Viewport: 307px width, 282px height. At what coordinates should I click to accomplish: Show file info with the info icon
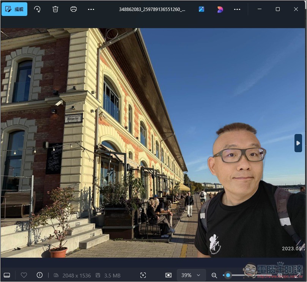click(x=39, y=275)
